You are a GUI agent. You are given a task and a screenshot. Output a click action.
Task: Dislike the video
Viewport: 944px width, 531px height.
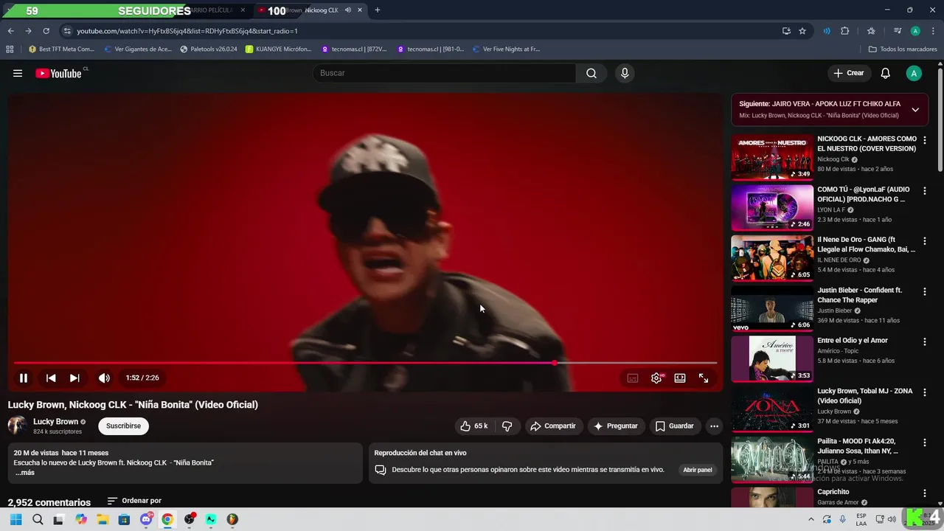pyautogui.click(x=507, y=426)
